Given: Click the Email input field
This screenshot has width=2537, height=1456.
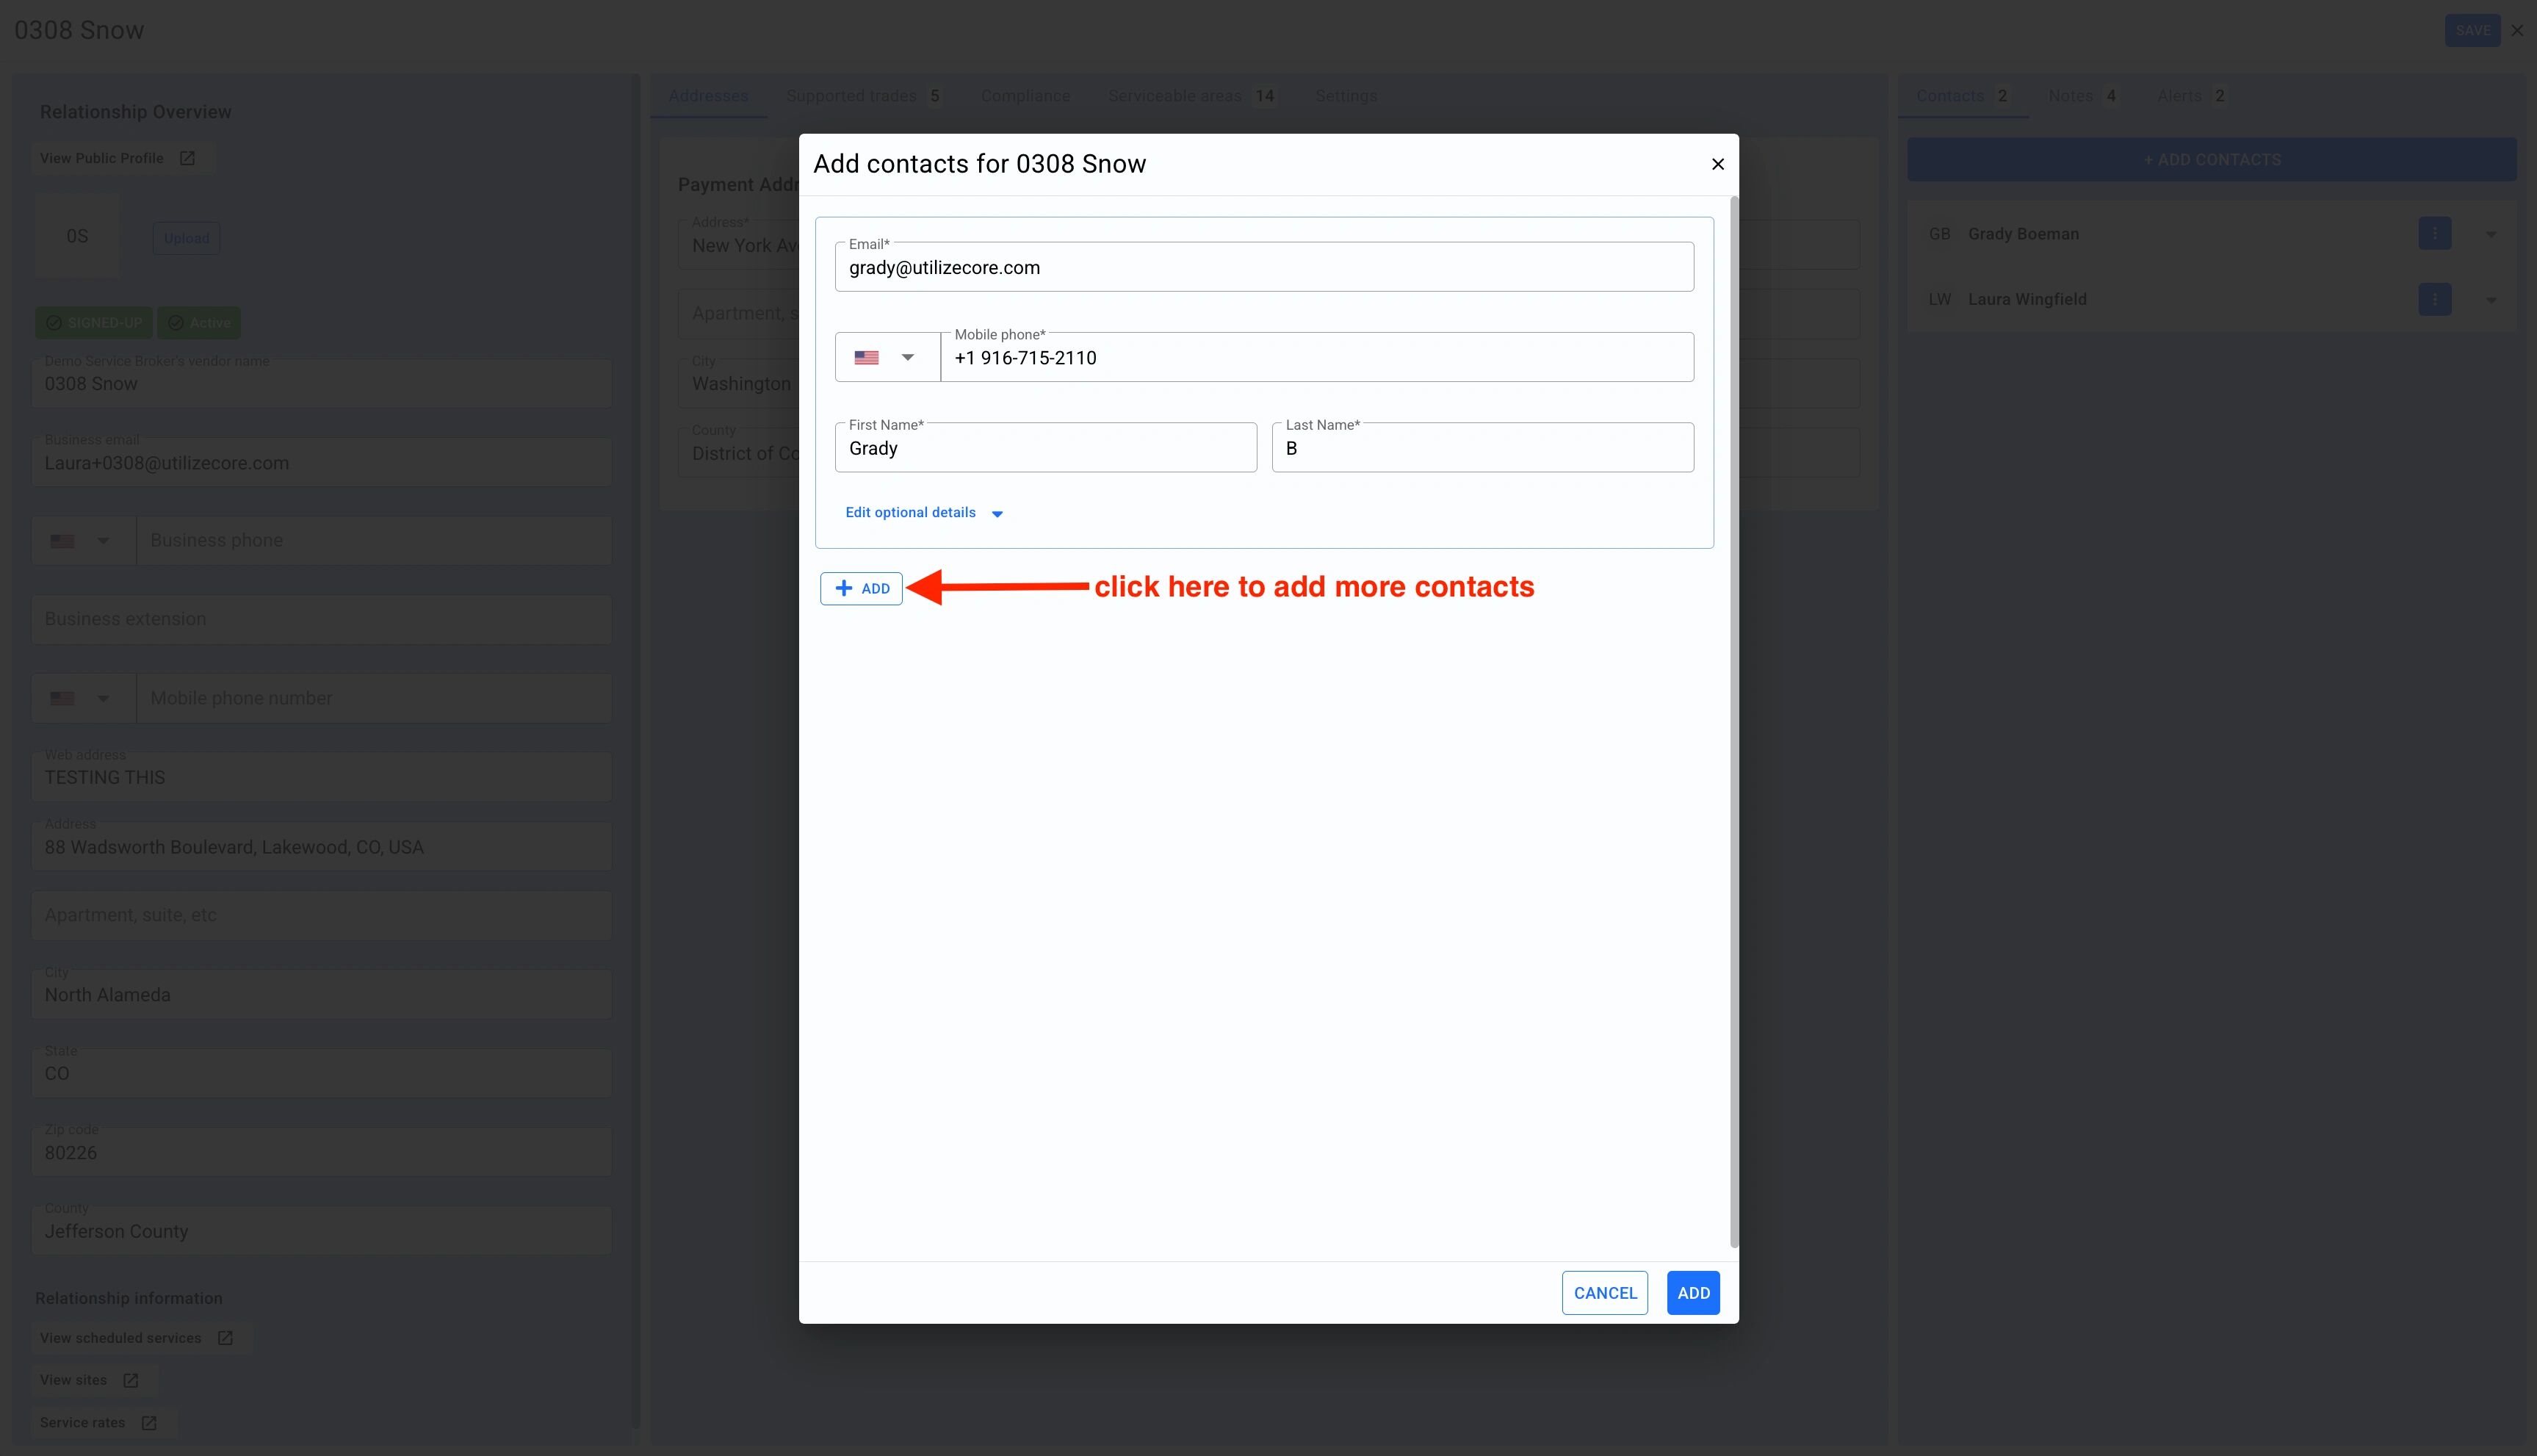Looking at the screenshot, I should (1263, 267).
